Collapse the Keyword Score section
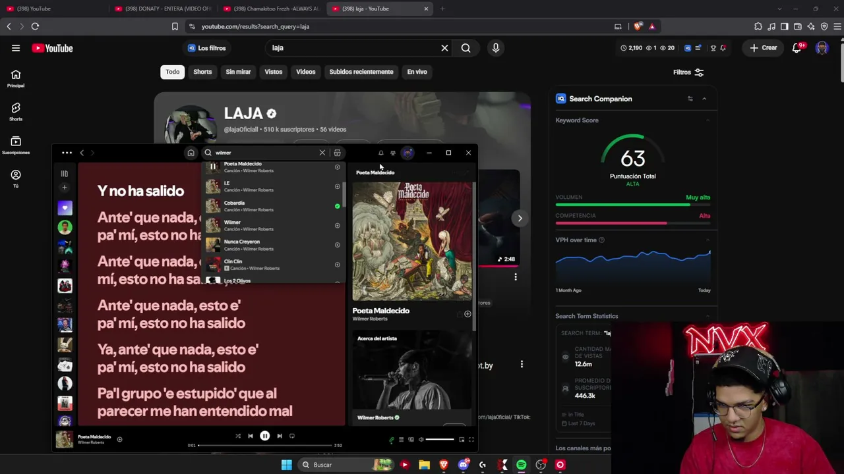 [708, 120]
